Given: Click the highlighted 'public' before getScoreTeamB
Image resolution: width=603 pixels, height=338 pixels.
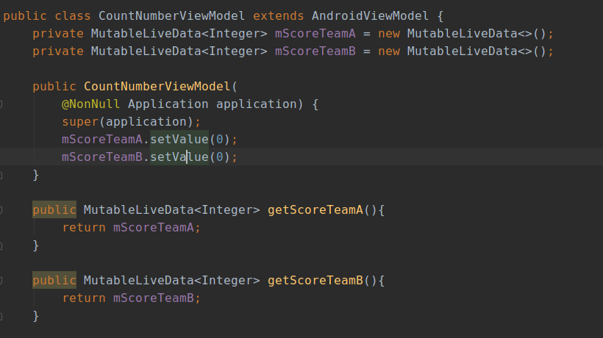Looking at the screenshot, I should click(54, 281).
